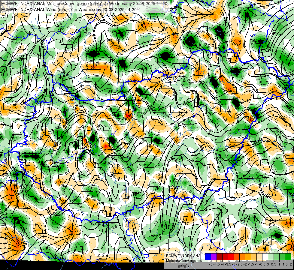The height and width of the screenshot is (270, 294).
Task: Click the medium green swatch between 1 and 1.5
Action: pyautogui.click(x=282, y=257)
